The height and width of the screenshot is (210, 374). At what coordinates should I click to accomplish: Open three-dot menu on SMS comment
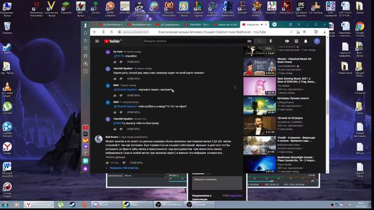click(235, 87)
